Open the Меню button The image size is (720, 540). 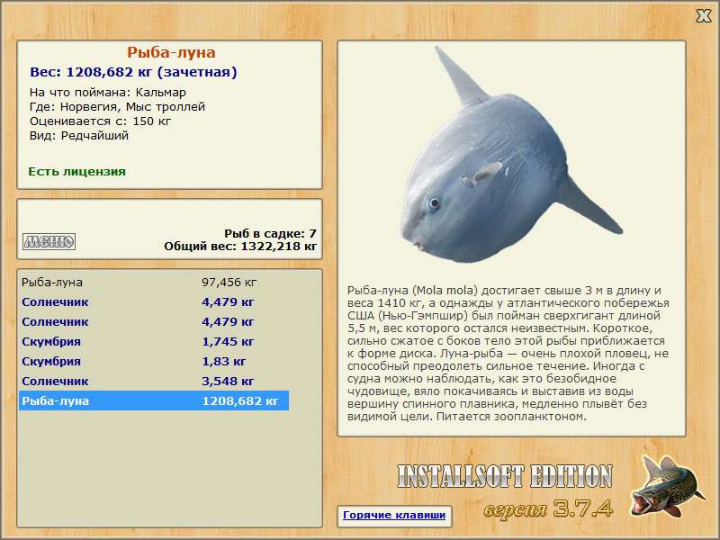(49, 241)
